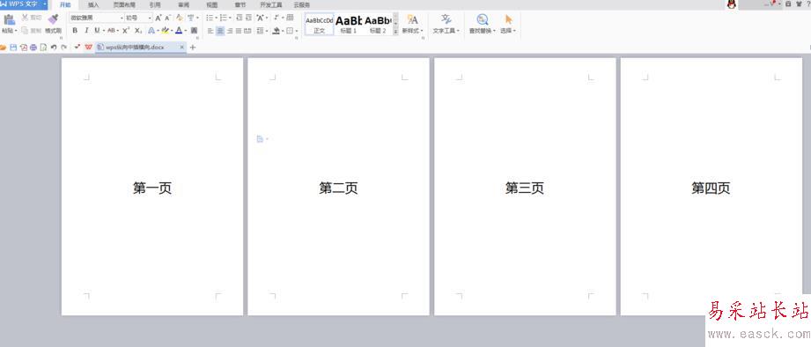Set distributed text alignment
The height and width of the screenshot is (347, 811).
coord(247,31)
